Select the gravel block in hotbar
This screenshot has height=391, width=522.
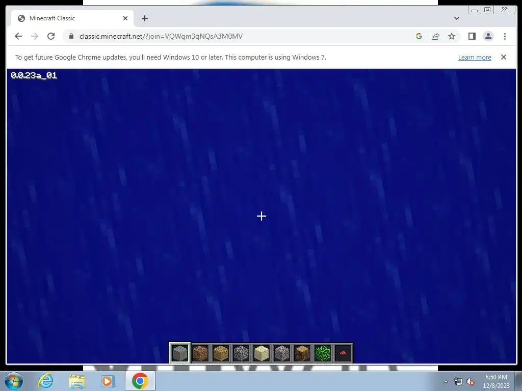(282, 353)
